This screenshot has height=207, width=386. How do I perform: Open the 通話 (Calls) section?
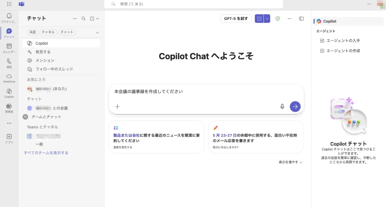9,61
